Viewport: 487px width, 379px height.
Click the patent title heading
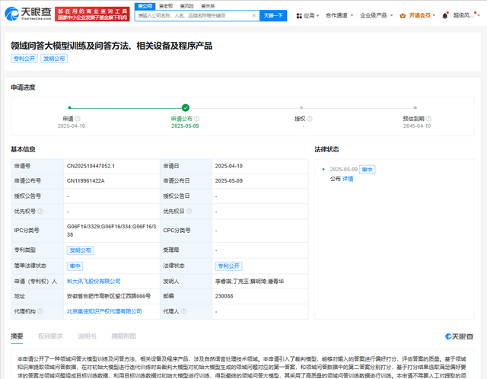[x=112, y=46]
